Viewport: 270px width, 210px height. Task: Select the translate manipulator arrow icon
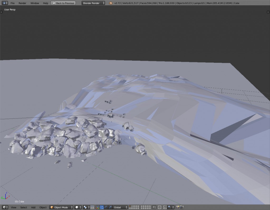102,207
